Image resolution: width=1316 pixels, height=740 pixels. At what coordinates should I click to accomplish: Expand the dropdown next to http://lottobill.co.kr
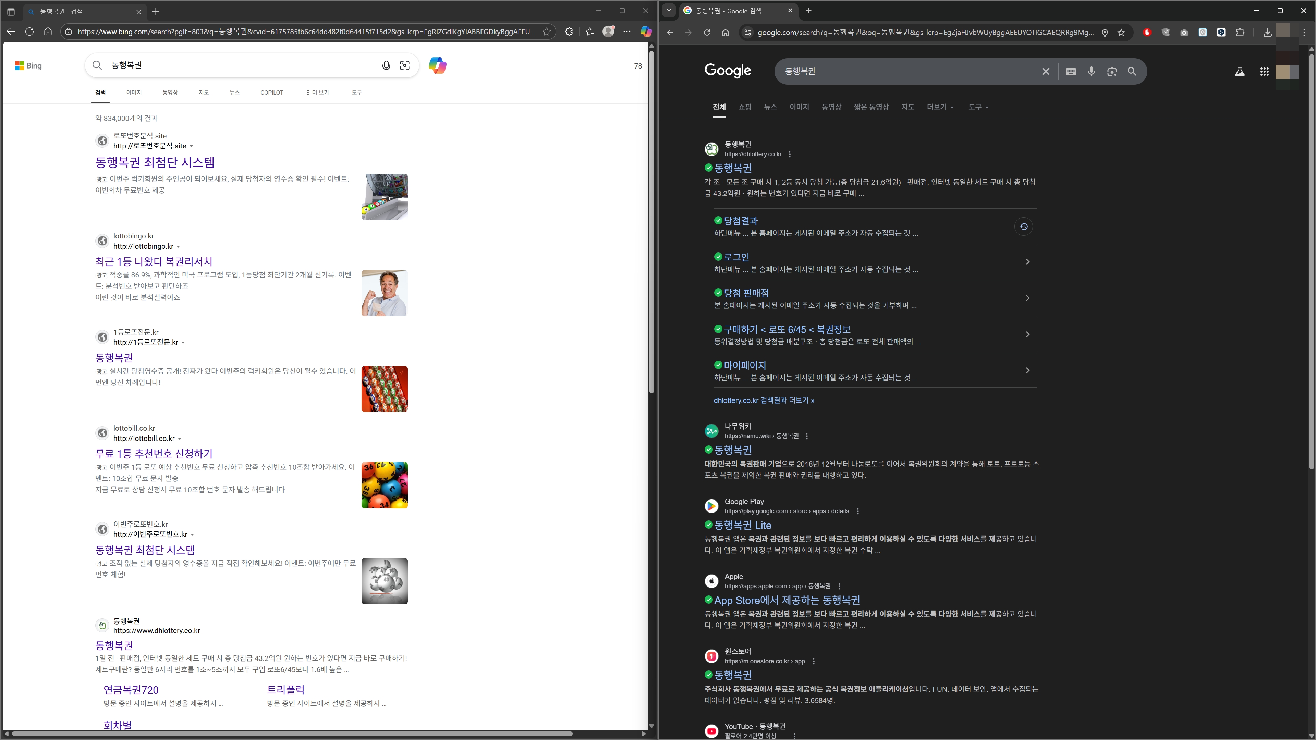[x=180, y=439]
